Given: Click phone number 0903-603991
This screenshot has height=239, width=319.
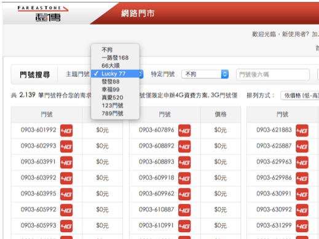Looking at the screenshot, I should pos(38,162).
